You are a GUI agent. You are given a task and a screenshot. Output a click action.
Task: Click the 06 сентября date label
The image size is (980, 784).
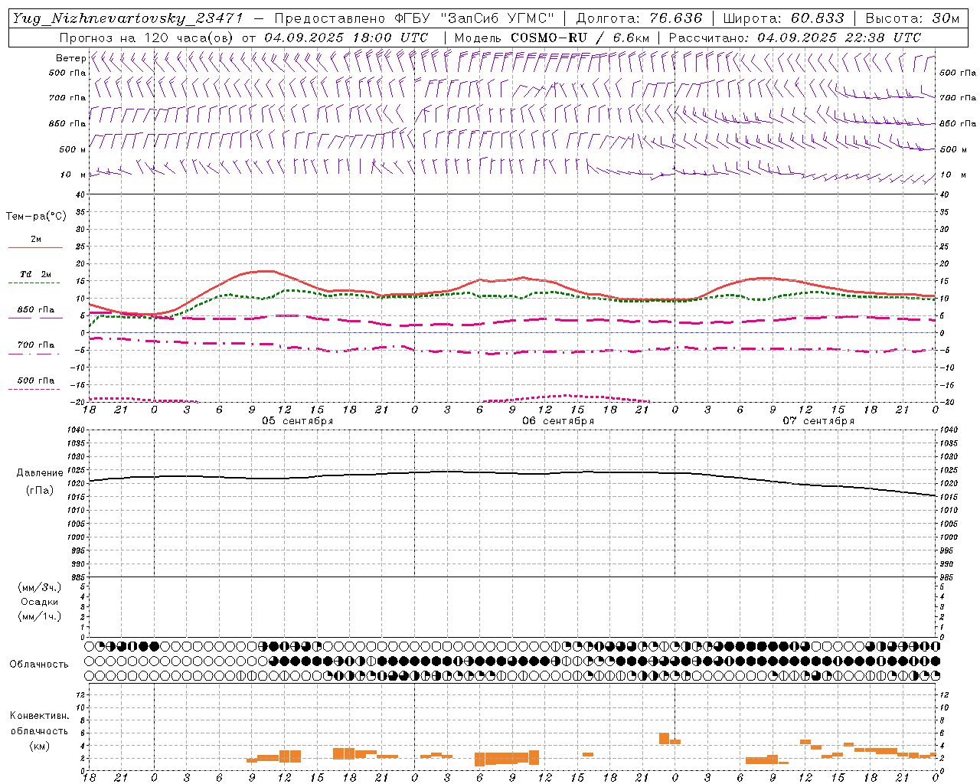tap(558, 421)
